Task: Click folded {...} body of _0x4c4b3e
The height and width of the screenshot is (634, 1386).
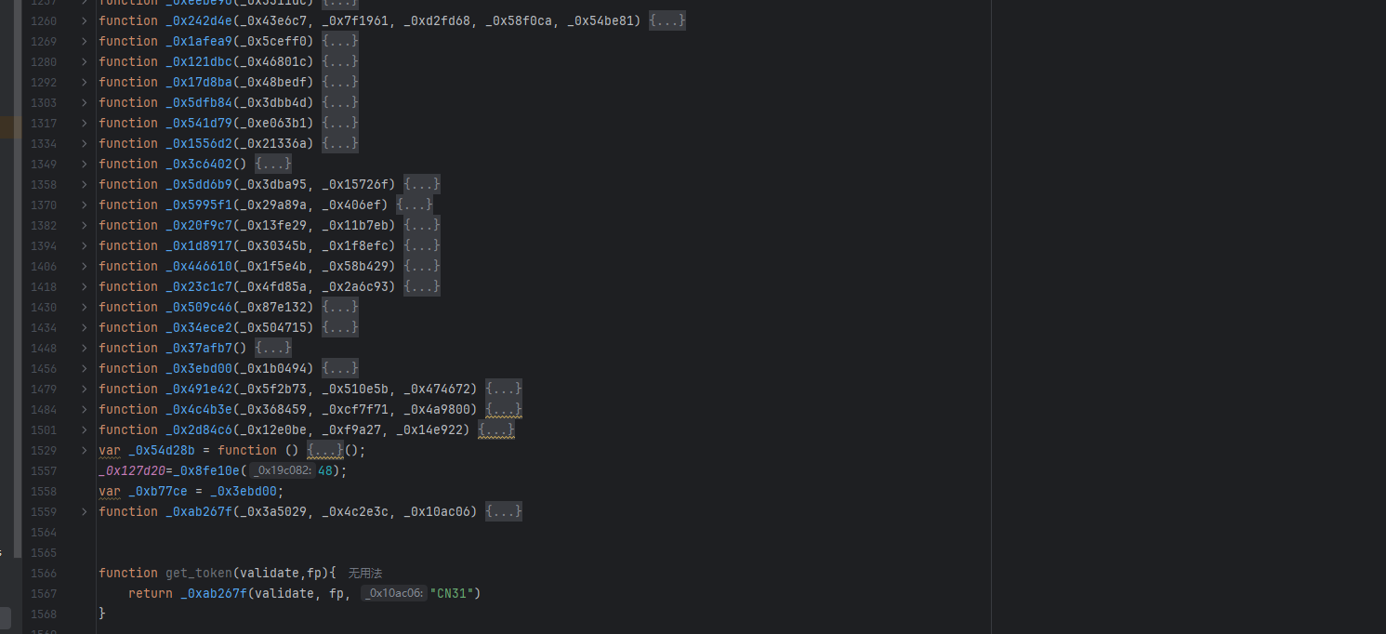Action: click(x=504, y=409)
